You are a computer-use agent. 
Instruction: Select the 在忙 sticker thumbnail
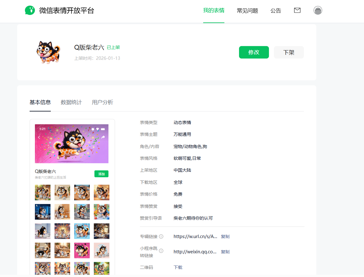pyautogui.click(x=102, y=231)
